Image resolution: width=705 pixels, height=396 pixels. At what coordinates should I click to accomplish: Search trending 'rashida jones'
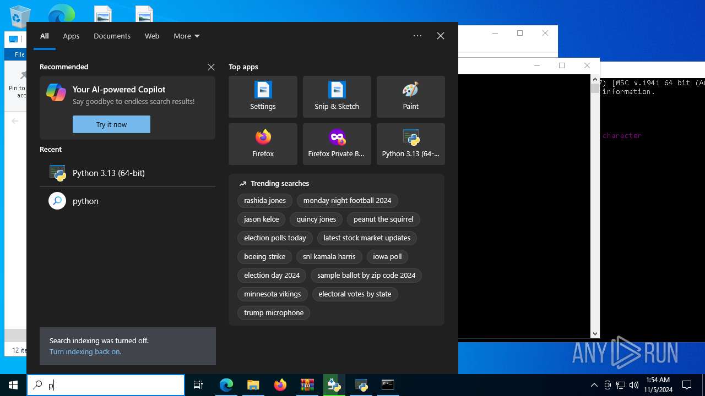coord(265,201)
